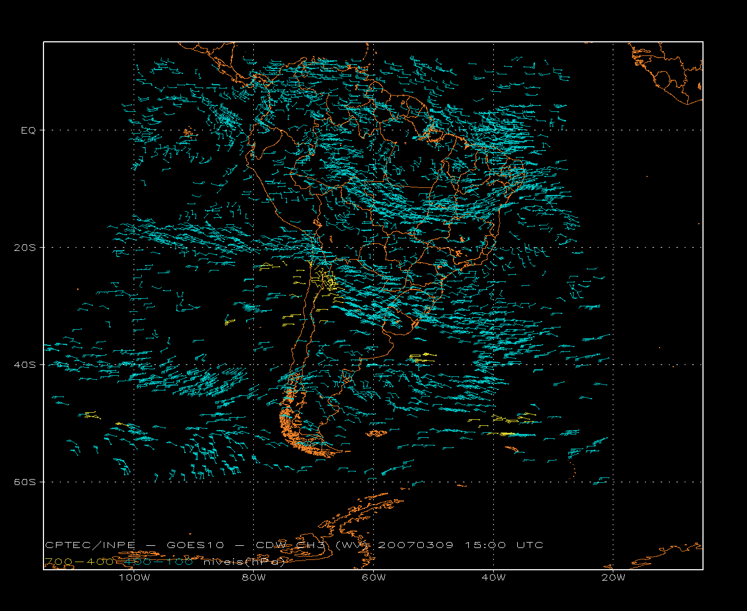Click the 20070309 date stamp
Image resolution: width=747 pixels, height=611 pixels.
pos(415,545)
